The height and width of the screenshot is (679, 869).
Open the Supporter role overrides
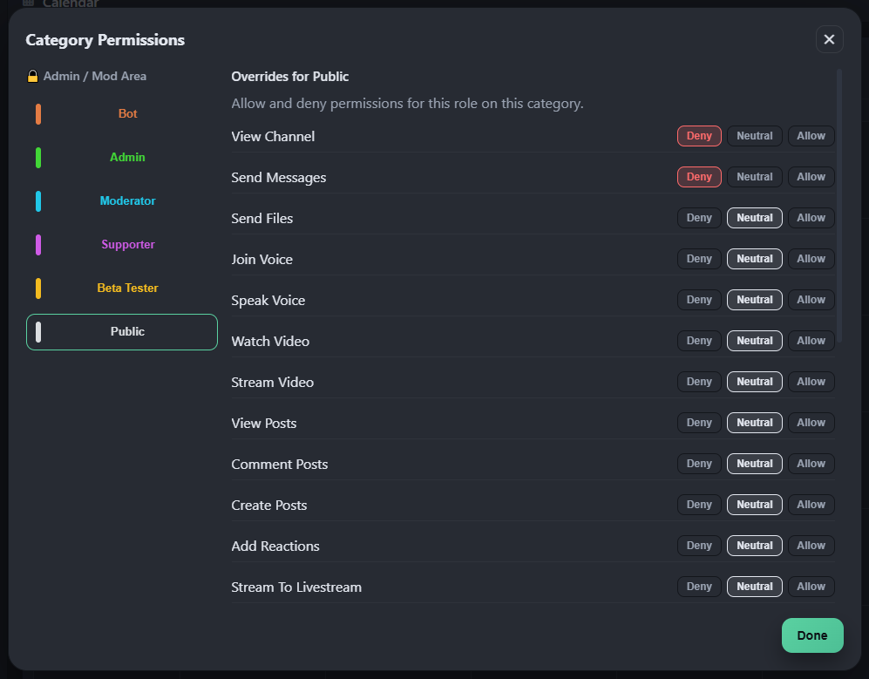tap(127, 245)
